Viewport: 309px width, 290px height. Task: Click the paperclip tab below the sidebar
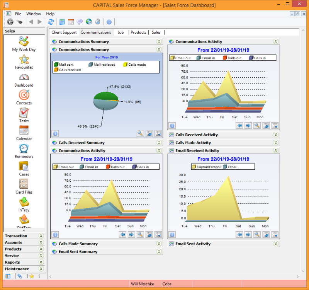[x=20, y=276]
